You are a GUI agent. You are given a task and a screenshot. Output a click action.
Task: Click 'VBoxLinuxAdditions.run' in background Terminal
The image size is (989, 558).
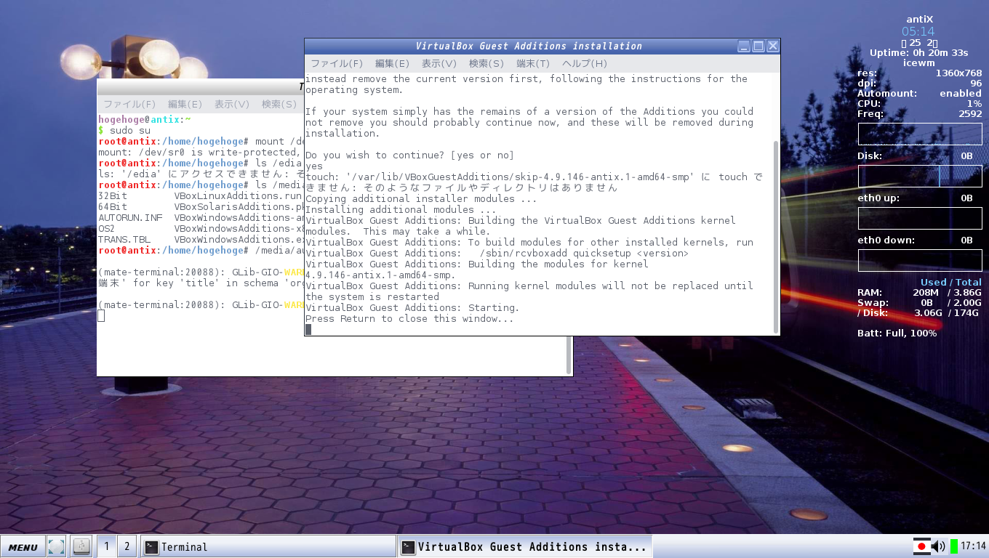tap(238, 196)
